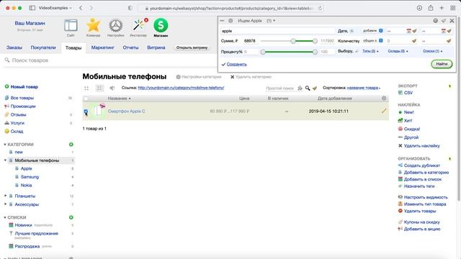This screenshot has width=461, height=259.
Task: Click the megaphone icon beside the category link
Action: [112, 88]
